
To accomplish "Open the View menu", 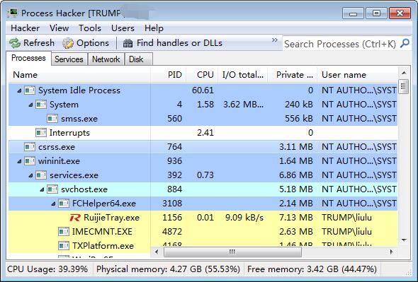I will [60, 28].
